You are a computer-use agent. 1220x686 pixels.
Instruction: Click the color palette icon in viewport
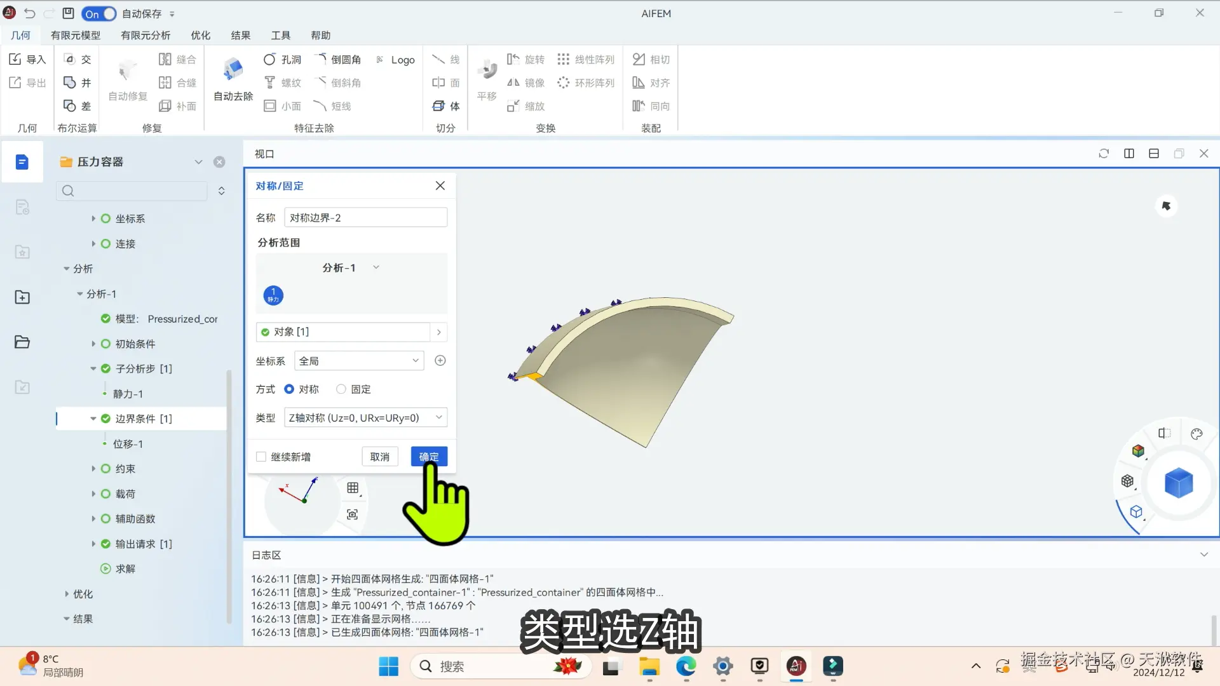pos(1196,434)
